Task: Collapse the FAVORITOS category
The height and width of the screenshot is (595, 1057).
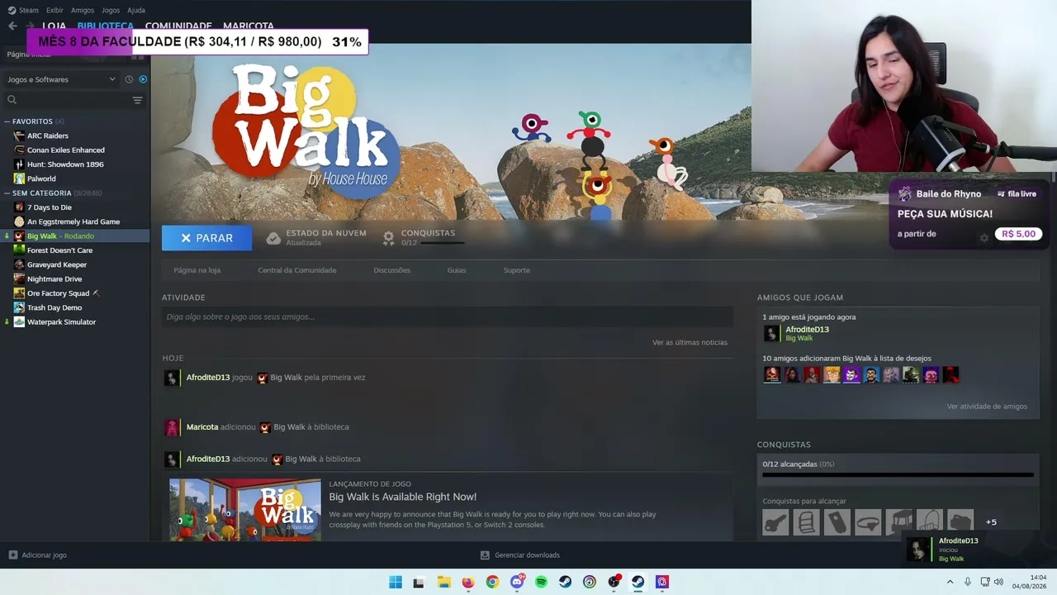Action: pos(7,121)
